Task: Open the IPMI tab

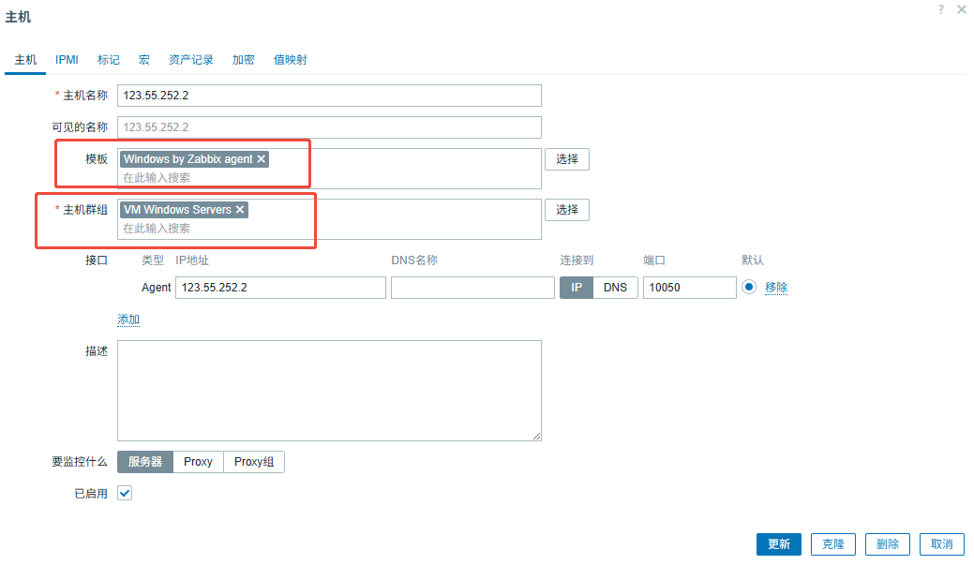Action: pos(67,59)
